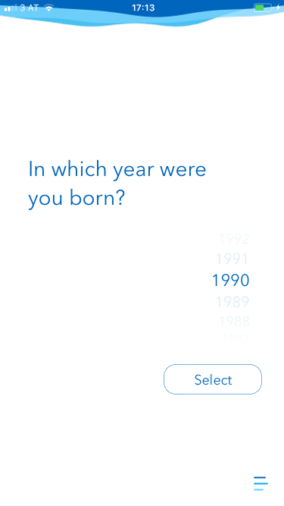Pick the faded year 1987
Viewport: 284px width, 506px height.
coord(236,338)
